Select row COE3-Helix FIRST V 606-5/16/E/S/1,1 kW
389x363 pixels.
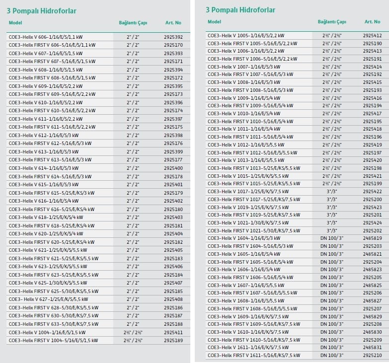(x=98, y=45)
